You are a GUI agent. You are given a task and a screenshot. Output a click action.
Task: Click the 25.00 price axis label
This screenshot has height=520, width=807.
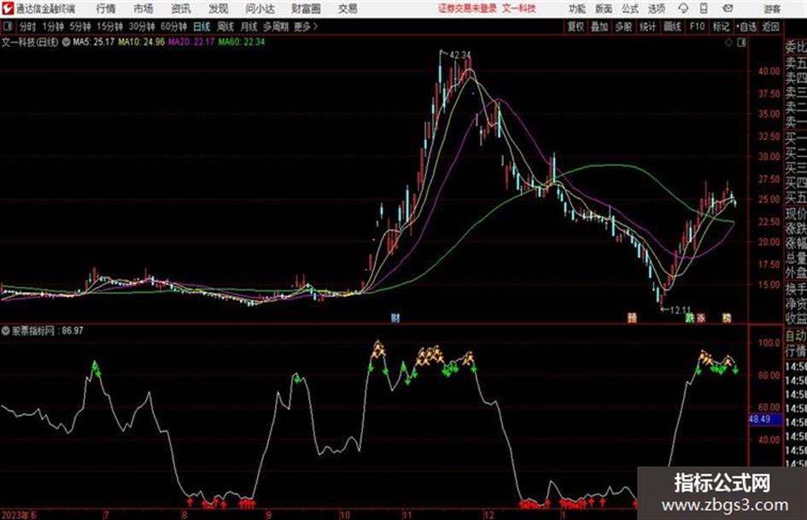(x=769, y=199)
